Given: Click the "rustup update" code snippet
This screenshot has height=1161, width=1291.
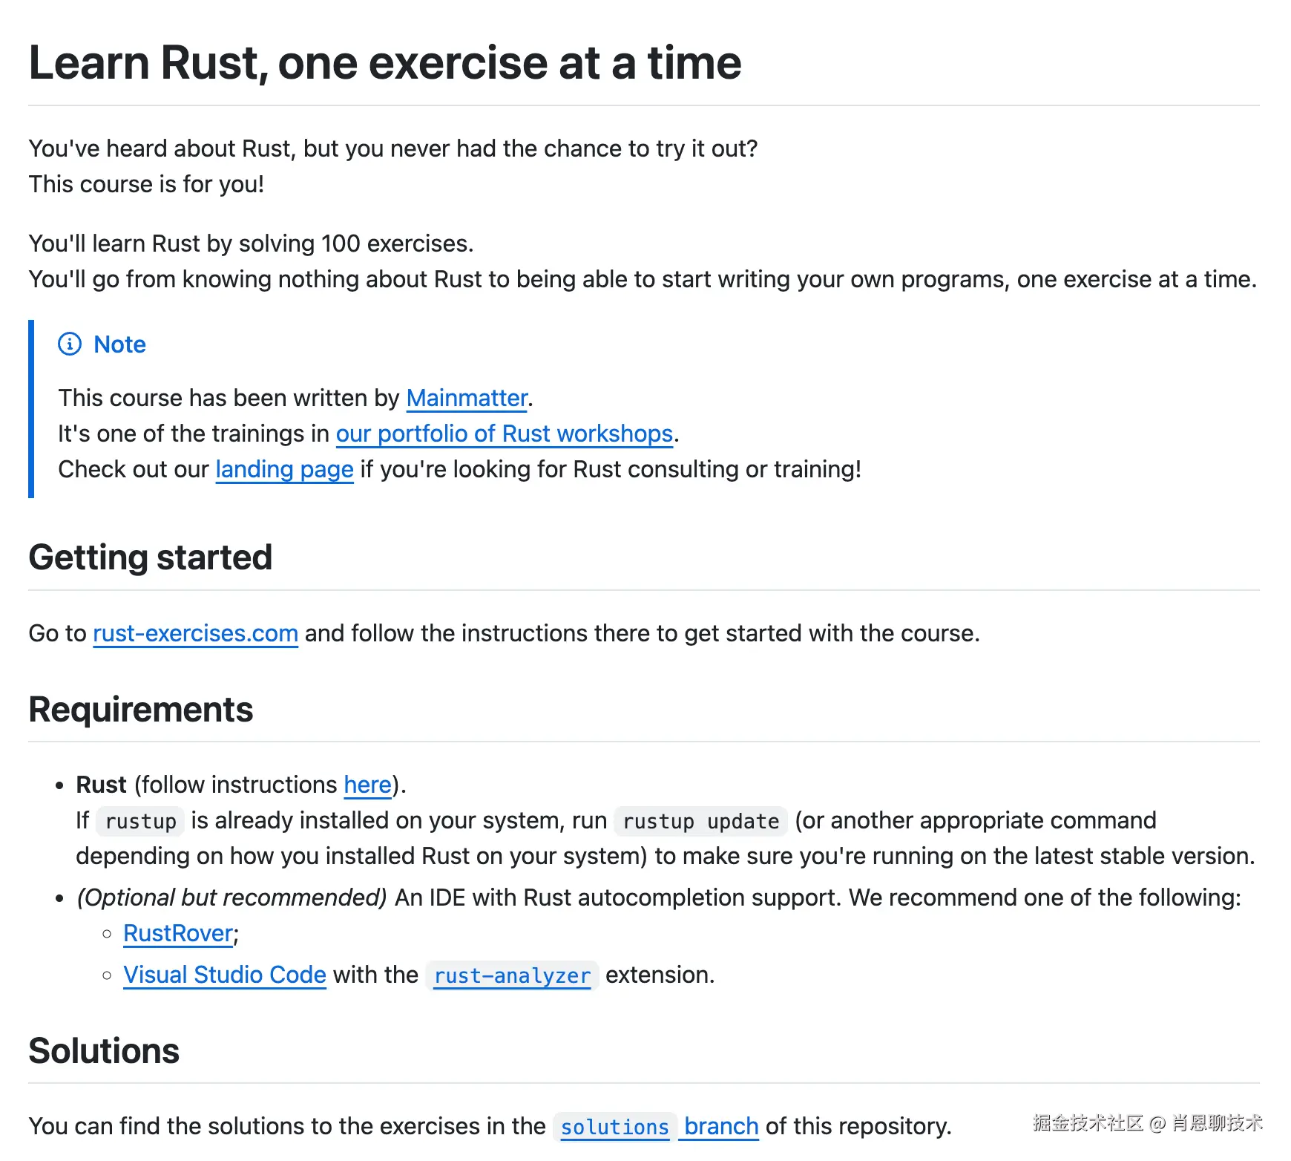Looking at the screenshot, I should coord(700,822).
